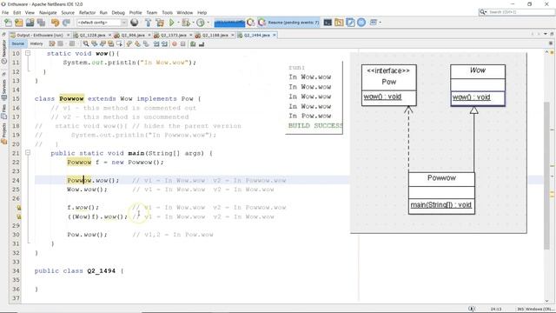This screenshot has width=556, height=313.
Task: Click the Shift Line Right icon
Action: tap(164, 43)
